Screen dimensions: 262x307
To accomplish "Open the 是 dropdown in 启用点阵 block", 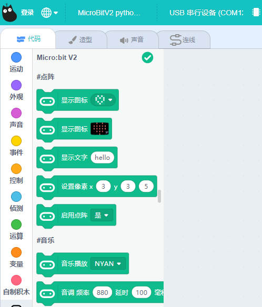I will [x=102, y=215].
